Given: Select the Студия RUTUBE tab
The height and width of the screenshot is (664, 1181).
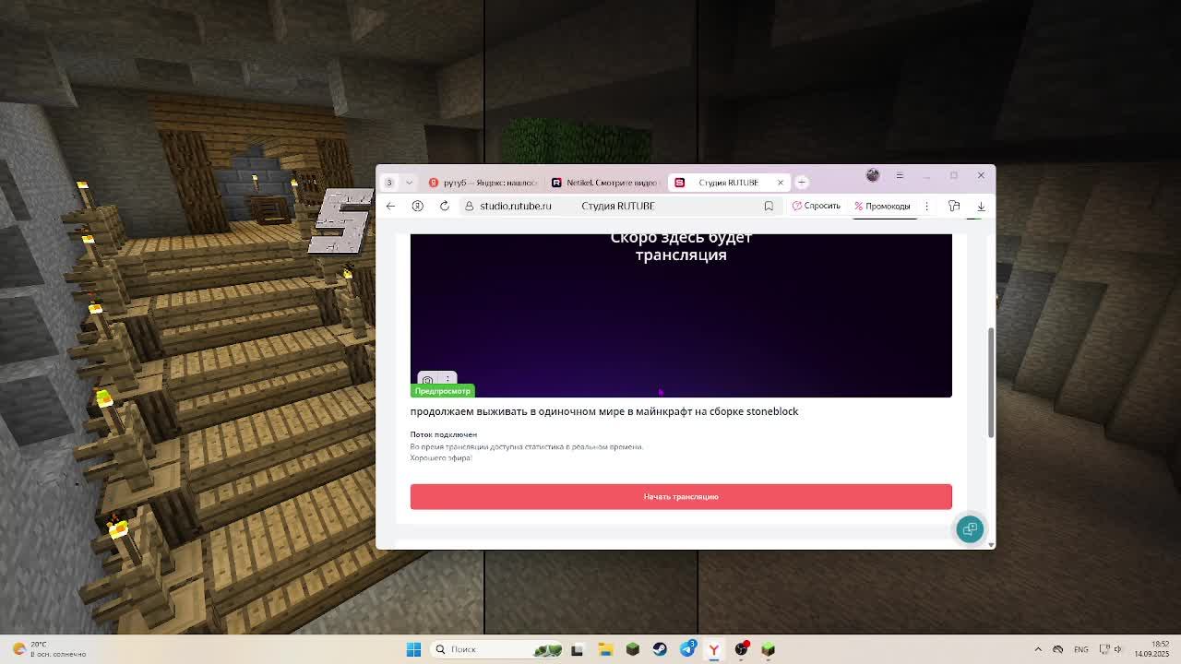Looking at the screenshot, I should point(729,182).
